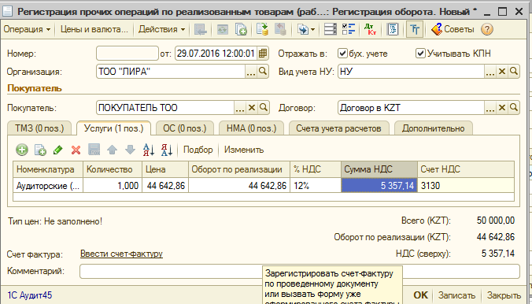The width and height of the screenshot is (532, 304).
Task: Select the quantity cell 1,000
Action: 113,186
